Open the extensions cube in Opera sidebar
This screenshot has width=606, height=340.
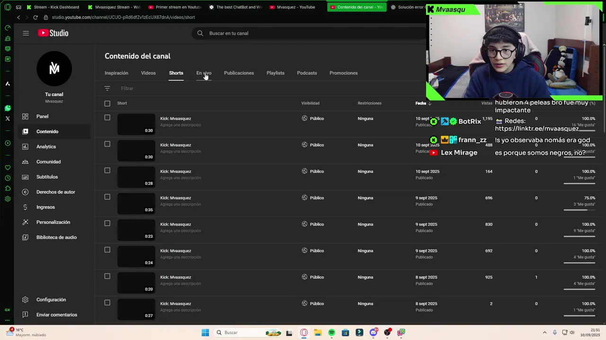click(x=8, y=188)
